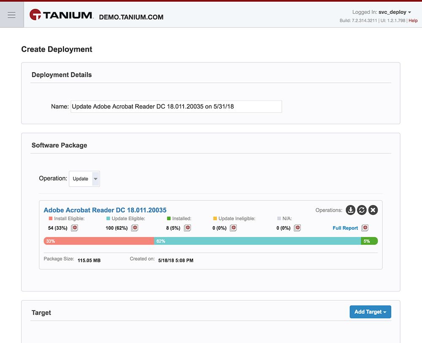Screen dimensions: 422x343
Task: Click the 54 (33%) install eligible value
Action: coord(57,228)
